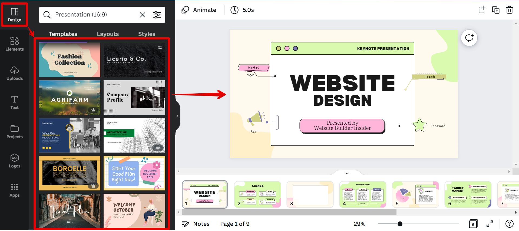The width and height of the screenshot is (519, 231).
Task: Open the Logos panel
Action: click(x=15, y=161)
